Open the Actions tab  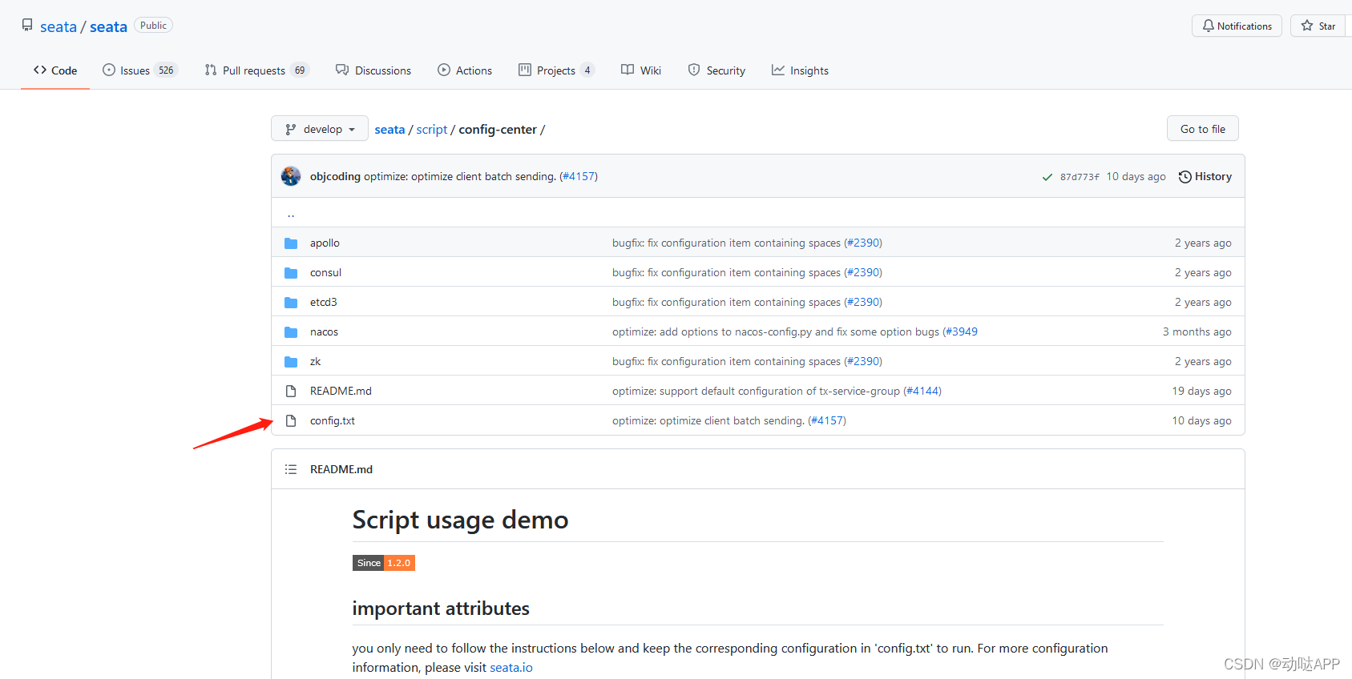pyautogui.click(x=465, y=70)
